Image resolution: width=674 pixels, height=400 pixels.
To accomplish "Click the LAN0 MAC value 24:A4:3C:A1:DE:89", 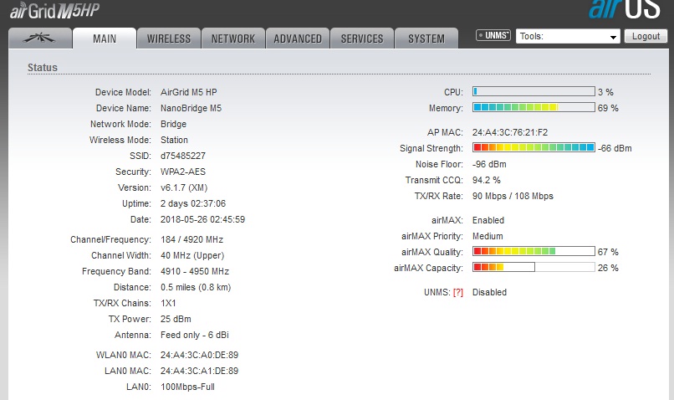I will [200, 371].
